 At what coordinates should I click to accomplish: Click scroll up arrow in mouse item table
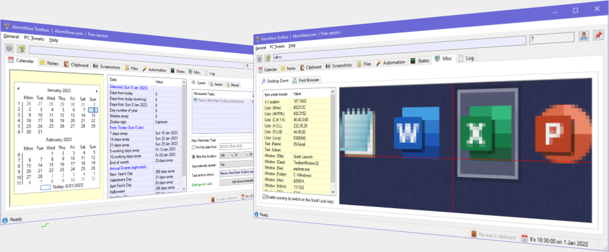(333, 92)
